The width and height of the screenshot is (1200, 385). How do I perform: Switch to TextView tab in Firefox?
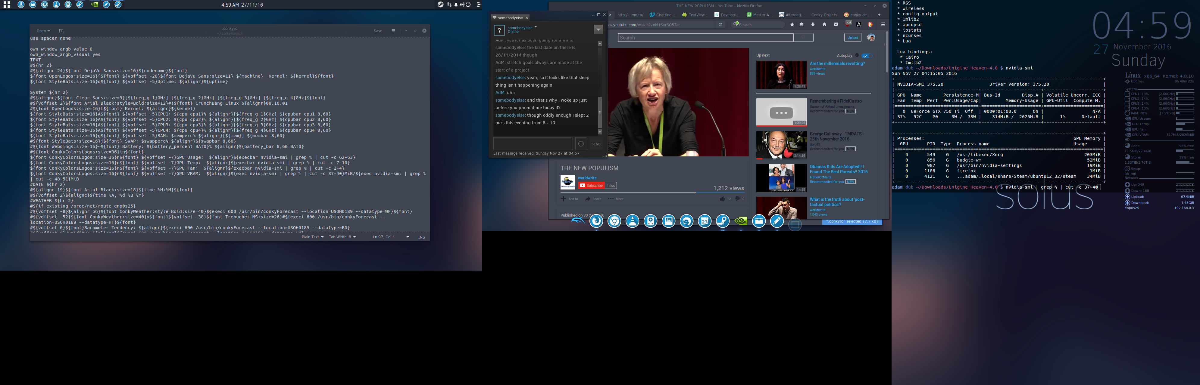point(695,15)
